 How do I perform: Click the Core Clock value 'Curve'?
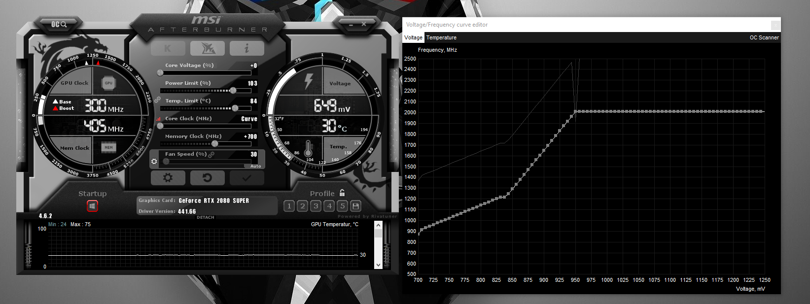point(249,119)
